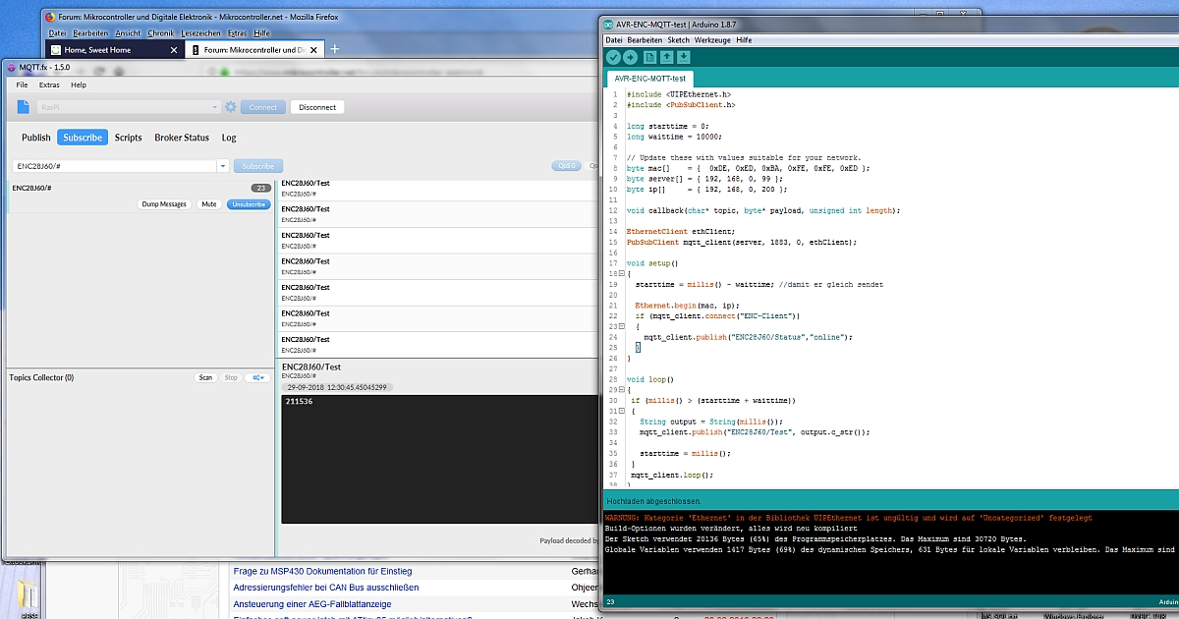Click the Firefox new tab plus icon

coord(334,48)
